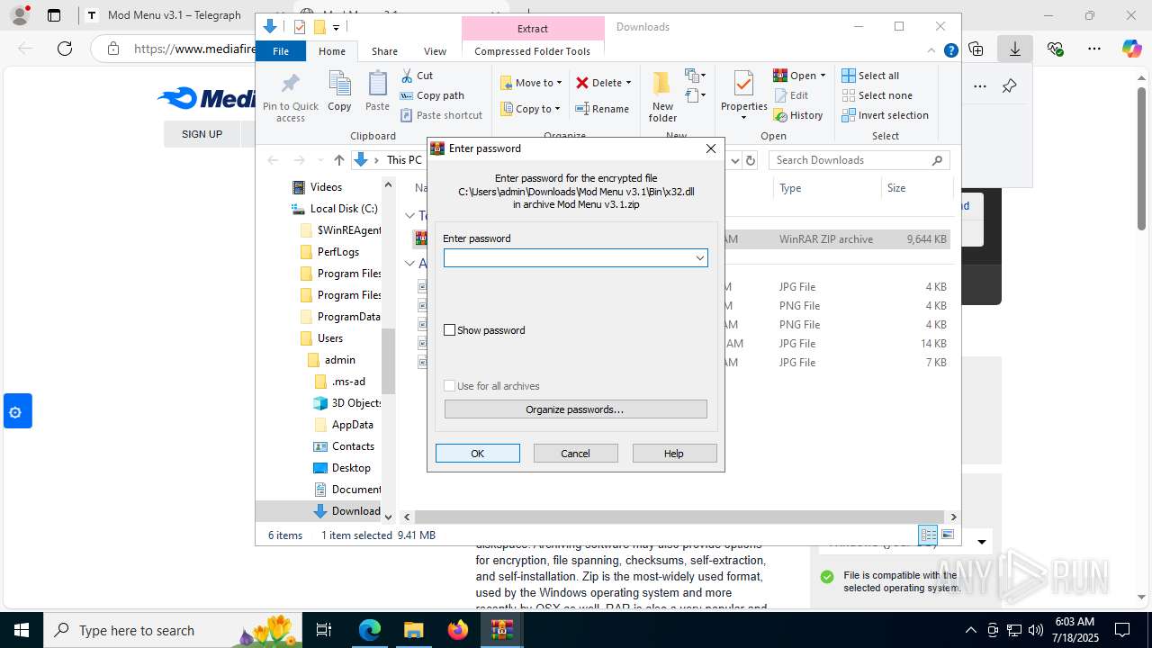
Task: Click Quick Access Toolbar properties icon
Action: 300,27
